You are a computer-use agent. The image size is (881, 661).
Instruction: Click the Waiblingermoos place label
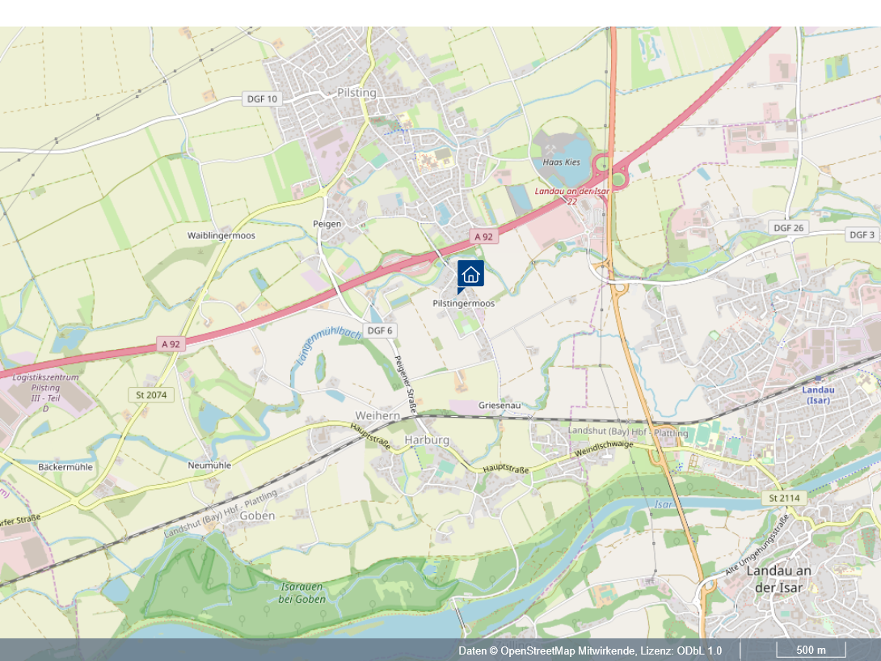[x=221, y=235]
